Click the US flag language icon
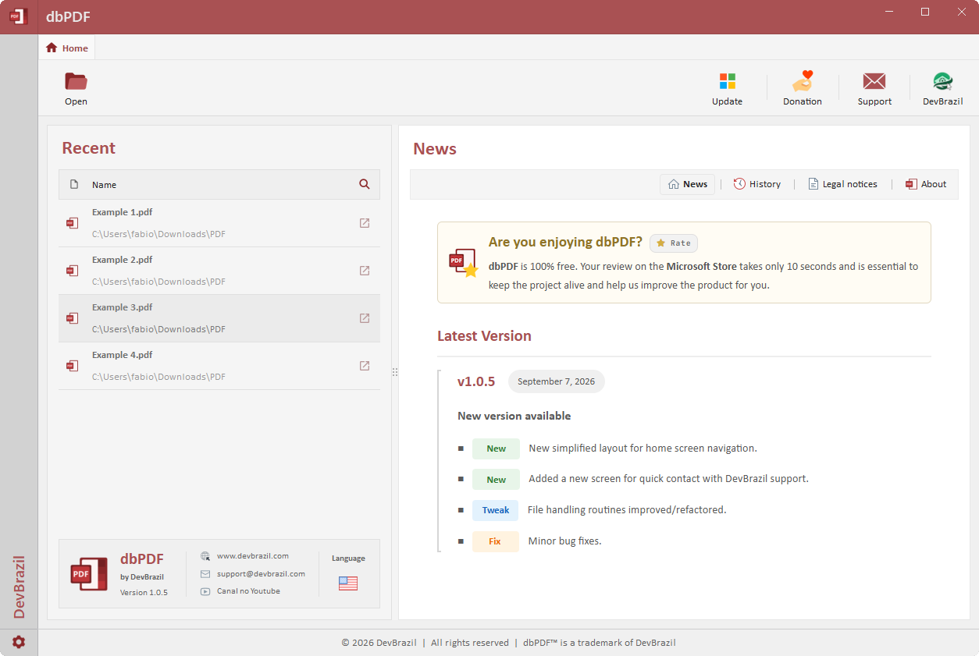 (348, 583)
